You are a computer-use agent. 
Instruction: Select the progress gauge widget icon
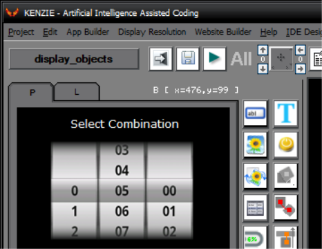pos(255,237)
